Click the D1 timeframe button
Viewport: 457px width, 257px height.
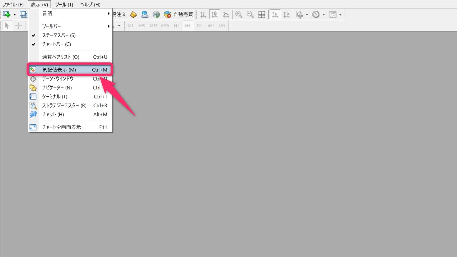(x=199, y=26)
